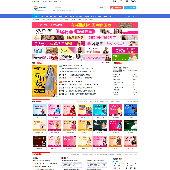Open the brand card with yellow jacket model
Screen dimensions: 170x170
coord(116,110)
